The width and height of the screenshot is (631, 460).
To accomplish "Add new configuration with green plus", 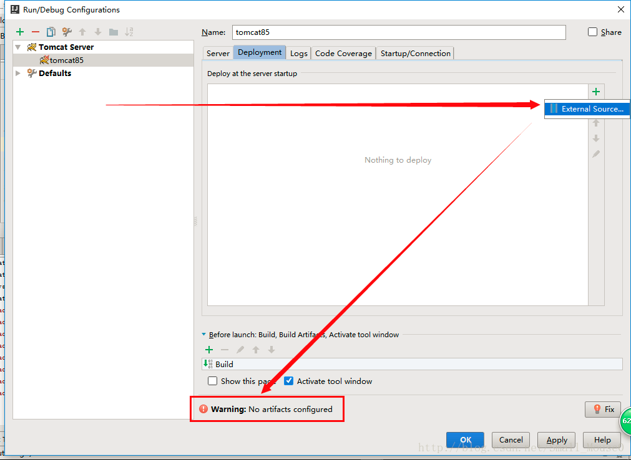I will 20,32.
